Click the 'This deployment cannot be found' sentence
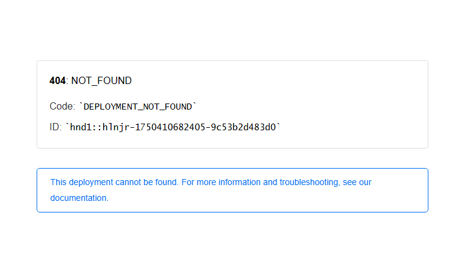Image resolution: width=465 pixels, height=263 pixels. (115, 182)
